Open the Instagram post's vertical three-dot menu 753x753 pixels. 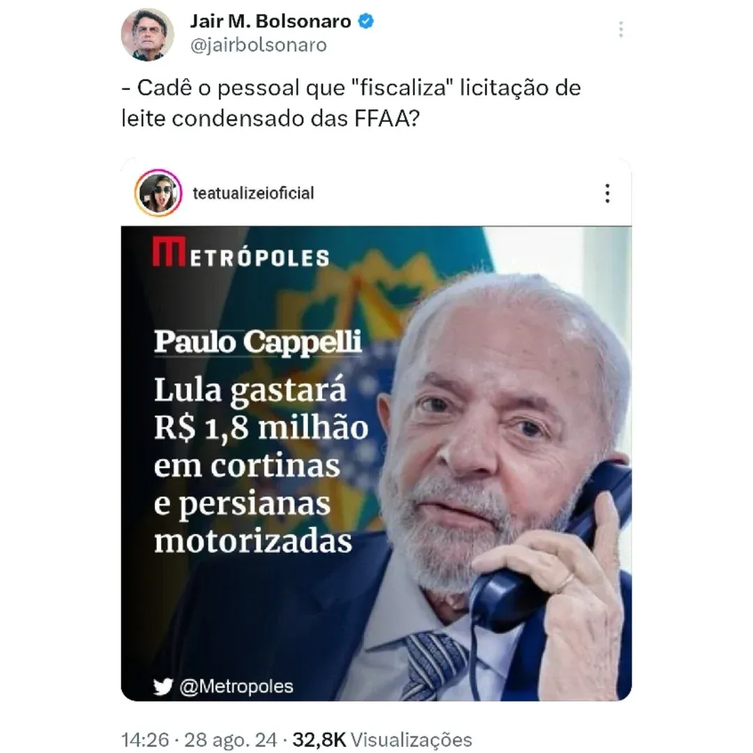607,193
